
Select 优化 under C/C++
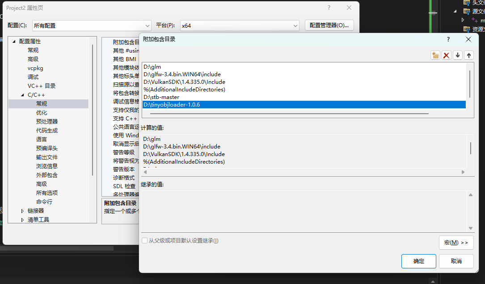tap(42, 113)
